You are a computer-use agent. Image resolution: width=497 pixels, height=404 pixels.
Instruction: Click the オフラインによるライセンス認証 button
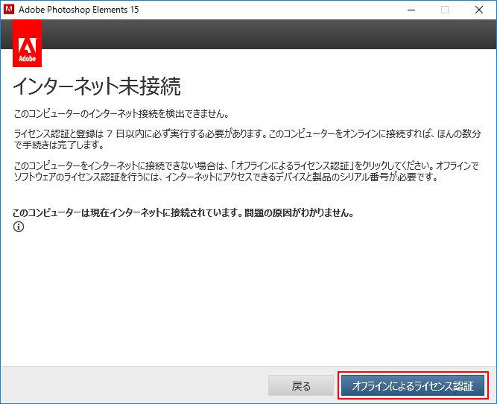(x=413, y=385)
